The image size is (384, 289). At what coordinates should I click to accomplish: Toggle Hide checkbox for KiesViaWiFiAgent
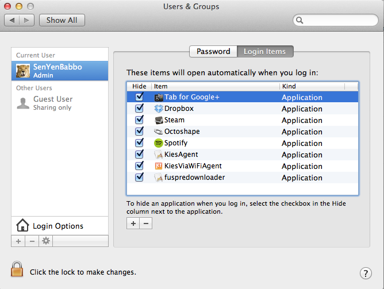(x=139, y=165)
